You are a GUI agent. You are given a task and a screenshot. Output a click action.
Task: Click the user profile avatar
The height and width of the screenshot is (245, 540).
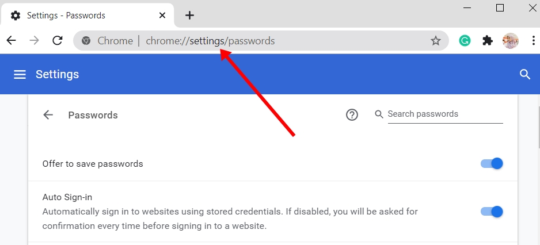pyautogui.click(x=511, y=41)
